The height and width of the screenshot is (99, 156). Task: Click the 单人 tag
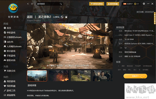130,70
